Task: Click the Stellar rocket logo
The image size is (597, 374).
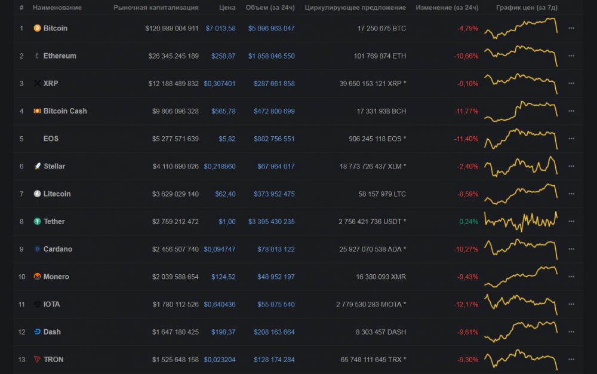Action: (x=37, y=167)
